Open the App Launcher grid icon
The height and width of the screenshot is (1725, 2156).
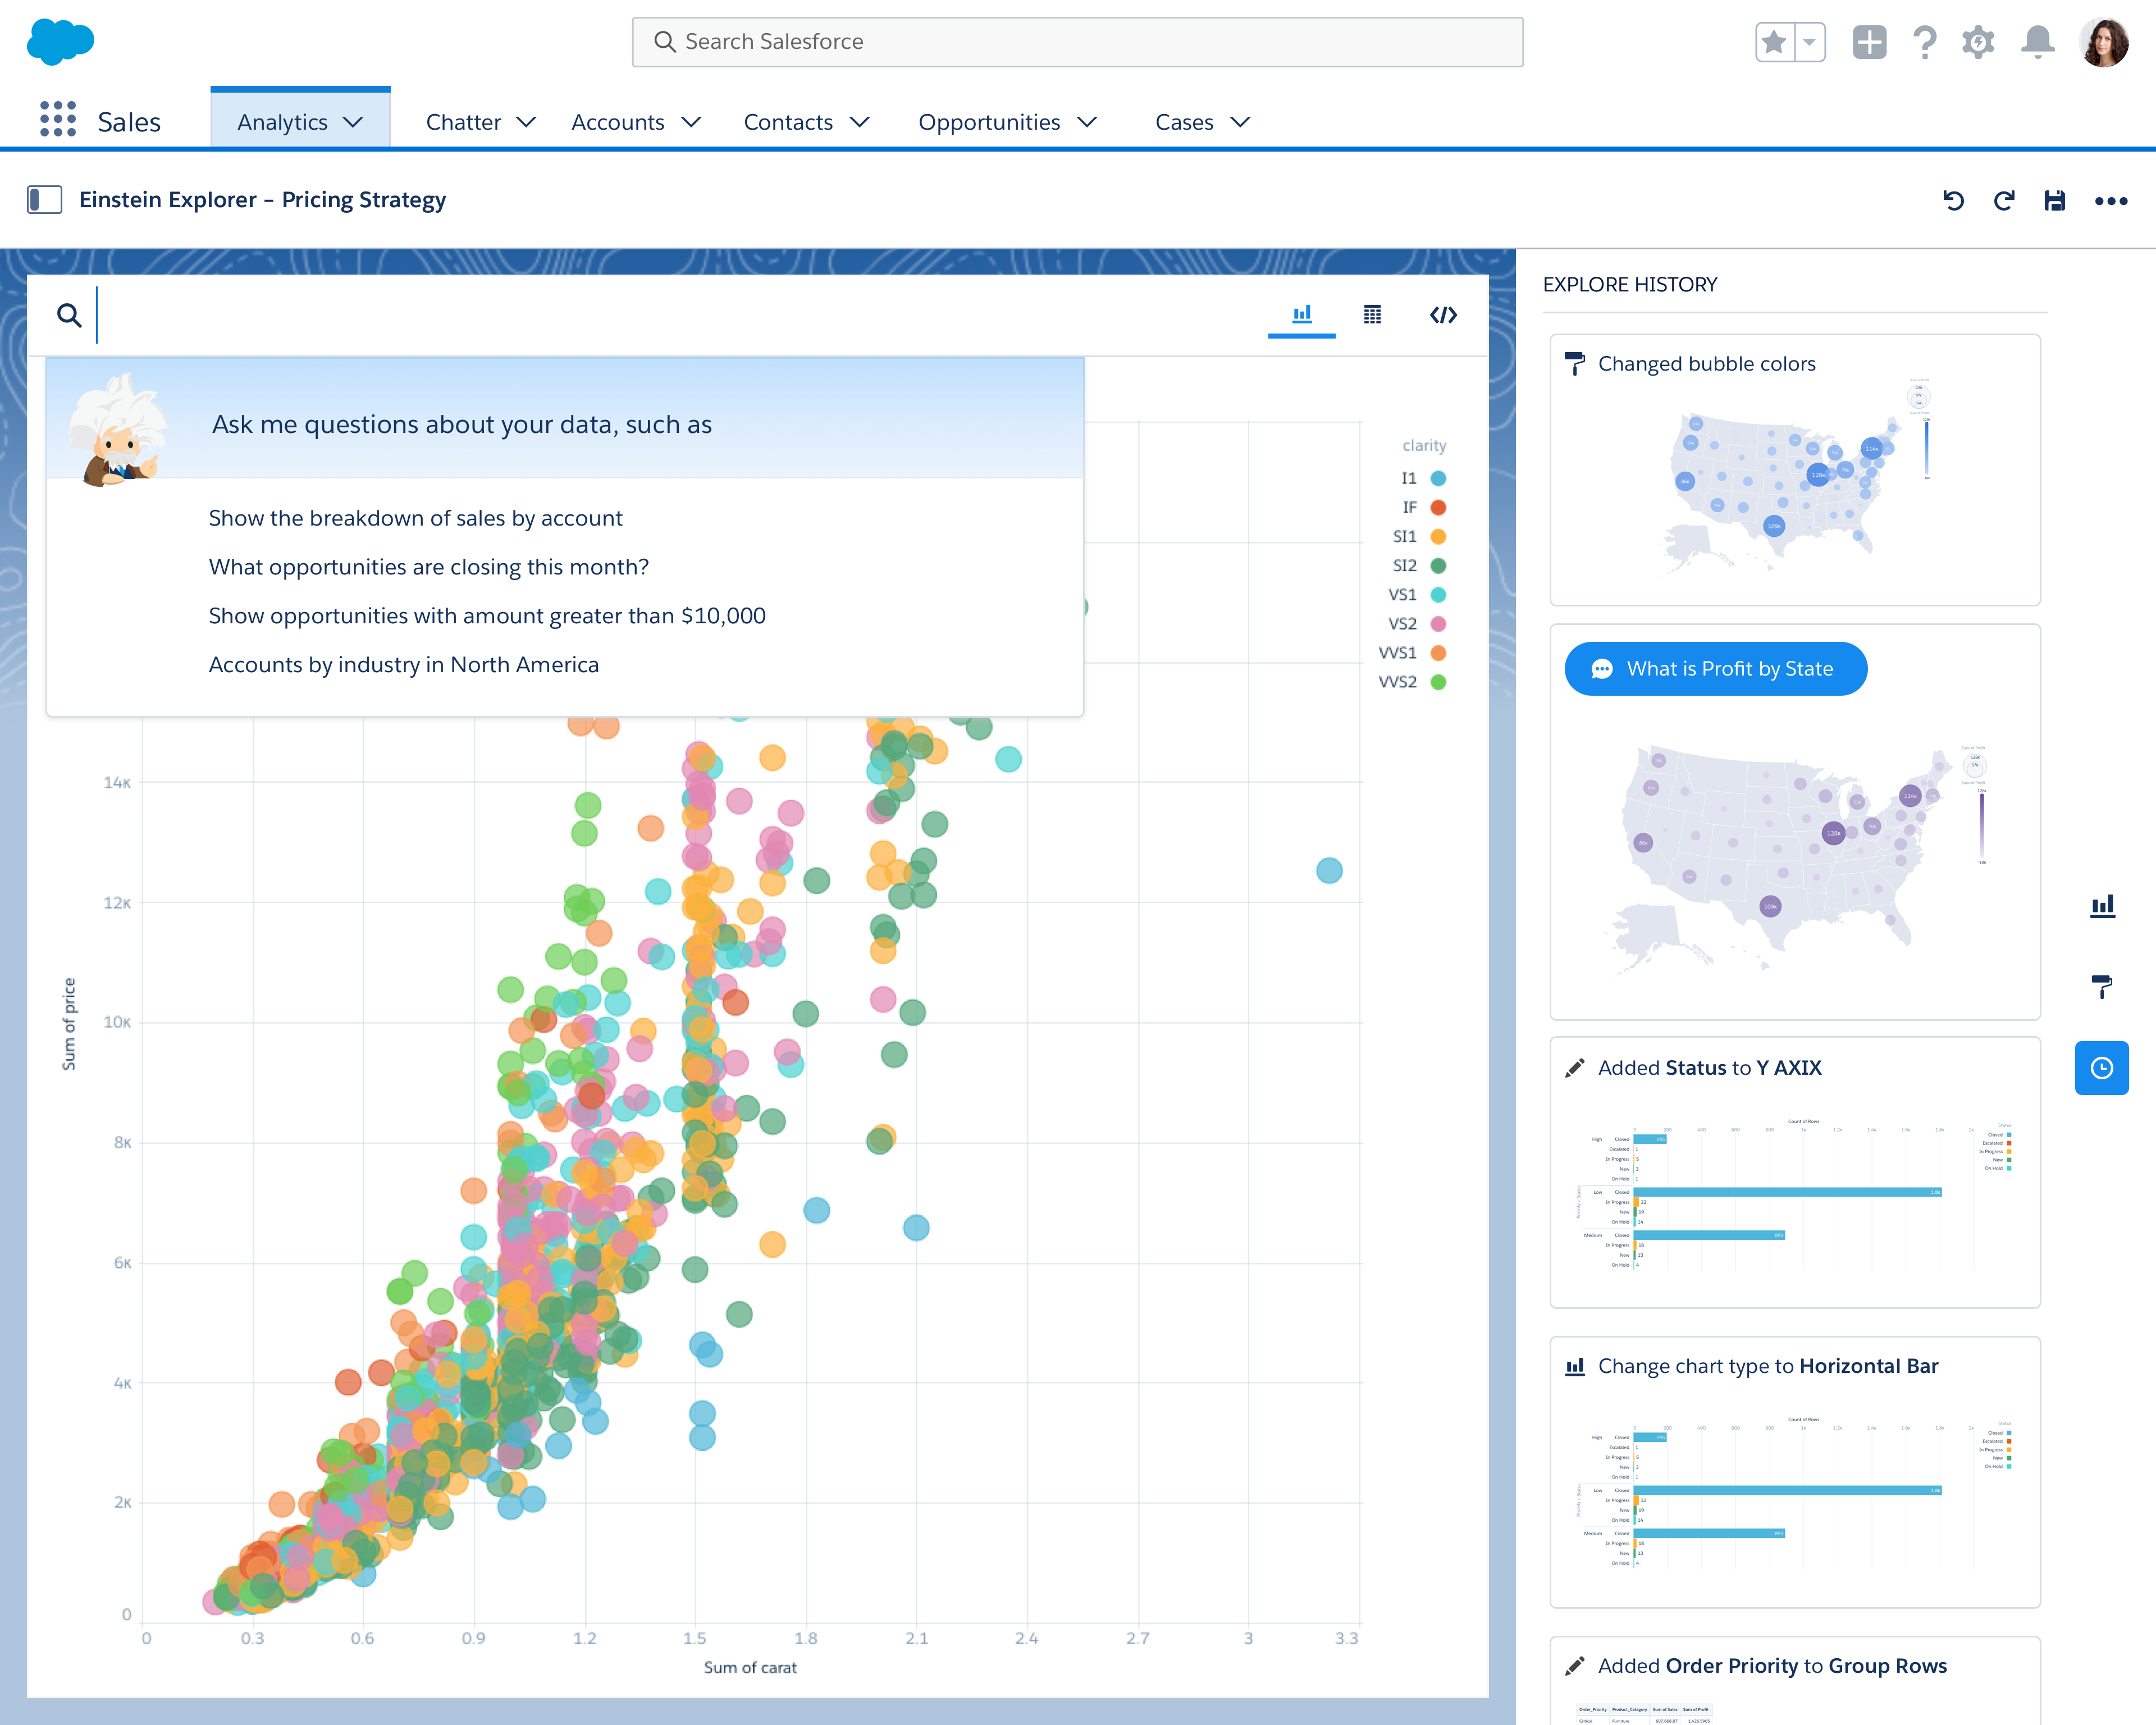58,119
